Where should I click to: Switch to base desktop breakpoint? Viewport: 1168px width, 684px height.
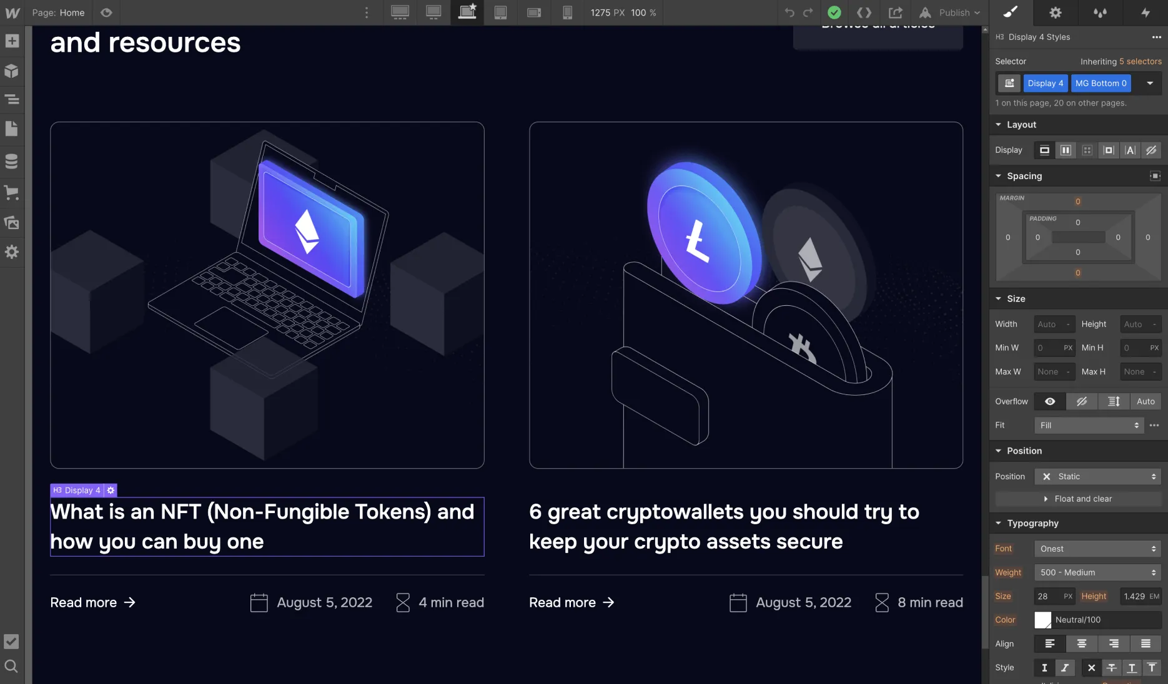tap(433, 12)
